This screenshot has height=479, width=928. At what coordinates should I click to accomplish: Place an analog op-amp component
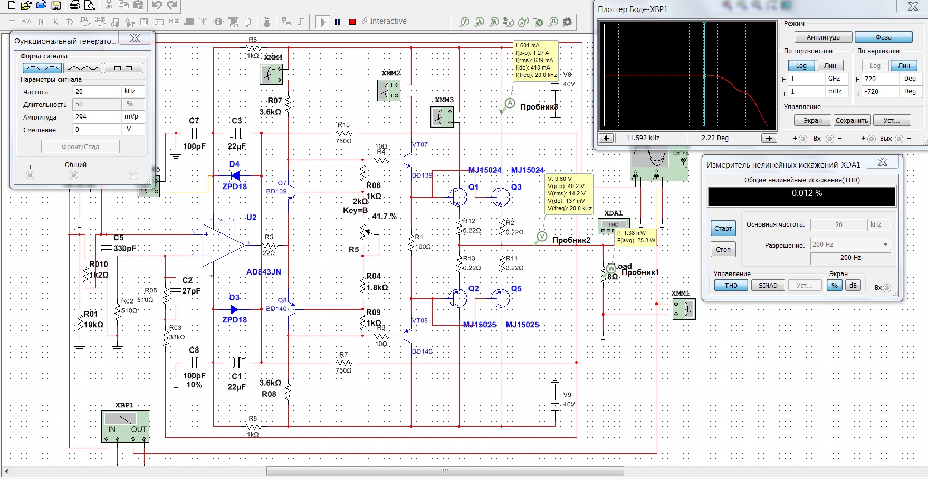coord(70,22)
